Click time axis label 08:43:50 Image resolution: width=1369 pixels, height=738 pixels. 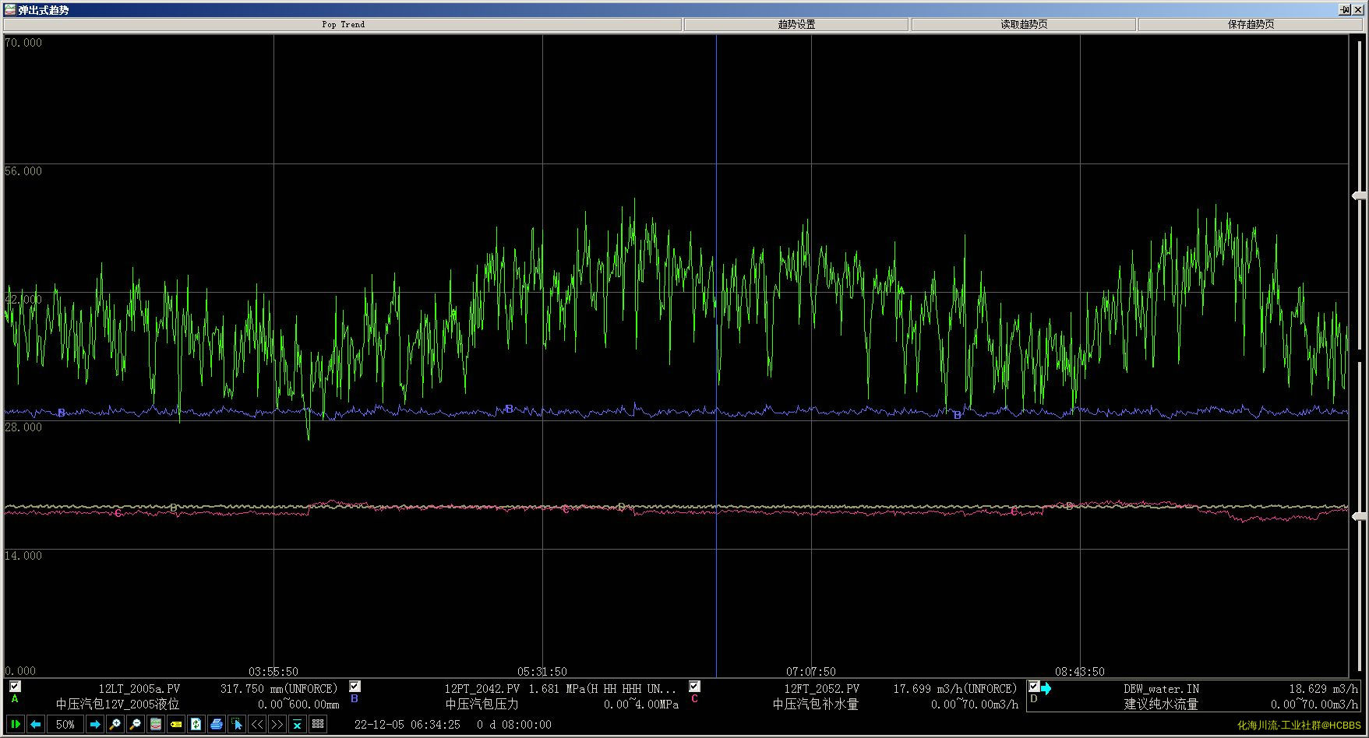[1080, 671]
